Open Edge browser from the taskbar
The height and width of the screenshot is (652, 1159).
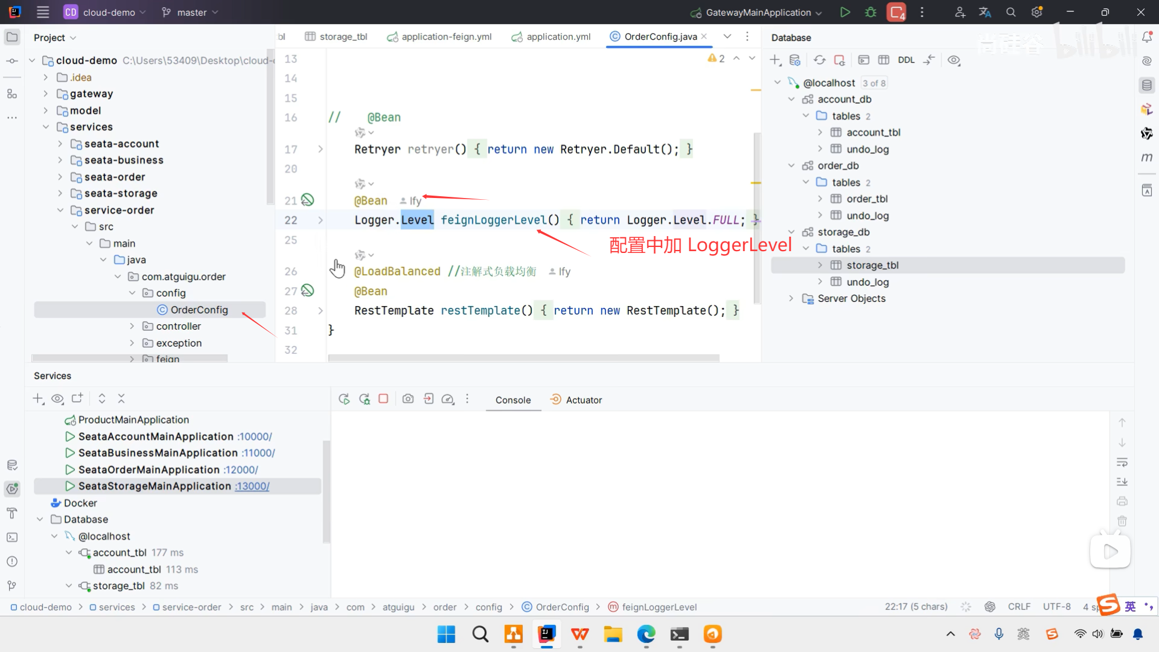(646, 634)
